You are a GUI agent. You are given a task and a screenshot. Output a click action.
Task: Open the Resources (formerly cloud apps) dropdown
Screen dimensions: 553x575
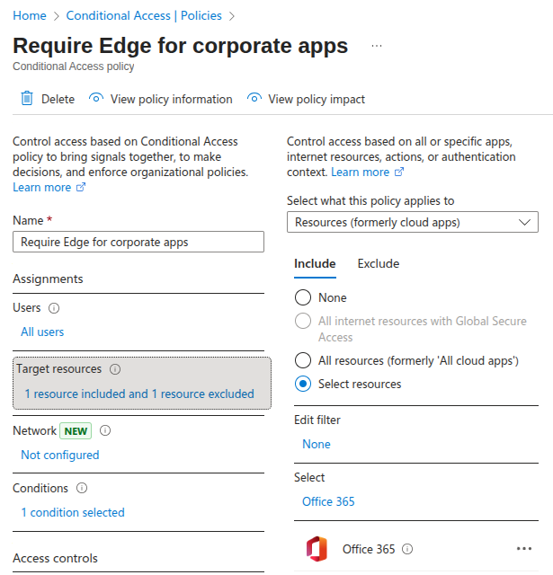(413, 222)
